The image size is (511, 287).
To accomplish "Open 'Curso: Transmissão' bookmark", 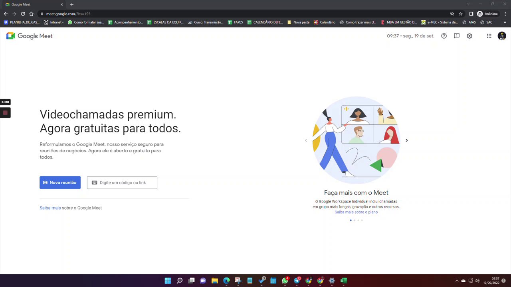I will pyautogui.click(x=206, y=22).
